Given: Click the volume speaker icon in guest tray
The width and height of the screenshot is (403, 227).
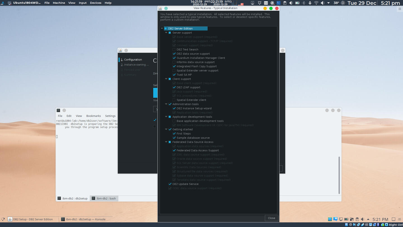Looking at the screenshot, I should [x=362, y=219].
